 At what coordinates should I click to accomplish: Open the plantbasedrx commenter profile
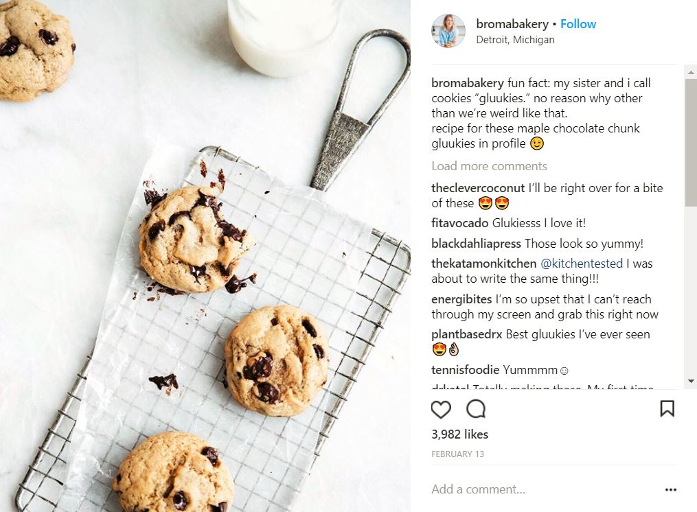[x=467, y=334]
